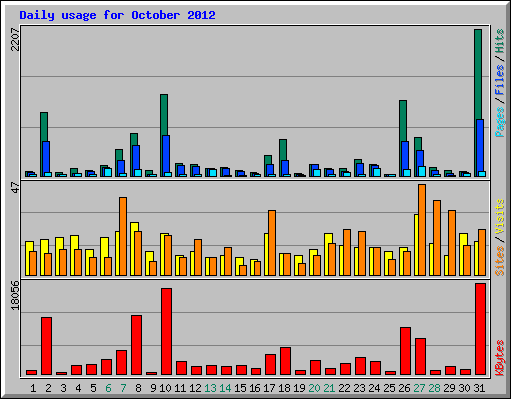Select day 22 on the x-axis

pyautogui.click(x=344, y=388)
